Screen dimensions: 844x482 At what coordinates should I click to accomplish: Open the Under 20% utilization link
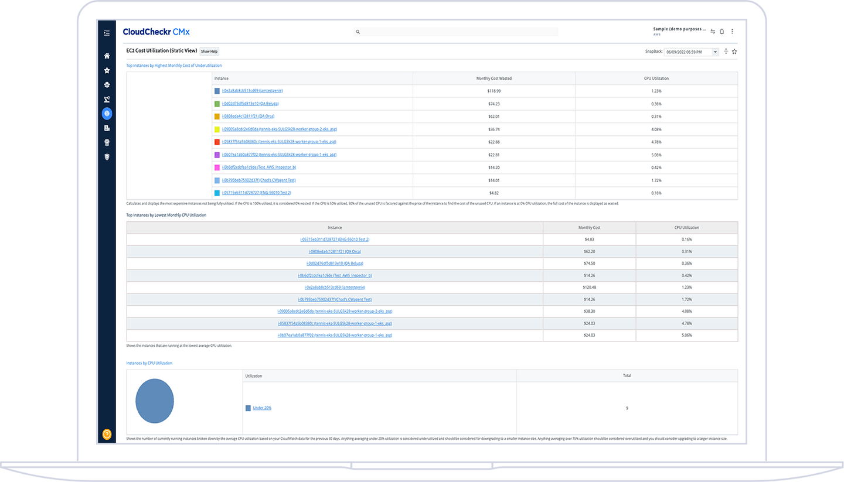[262, 408]
